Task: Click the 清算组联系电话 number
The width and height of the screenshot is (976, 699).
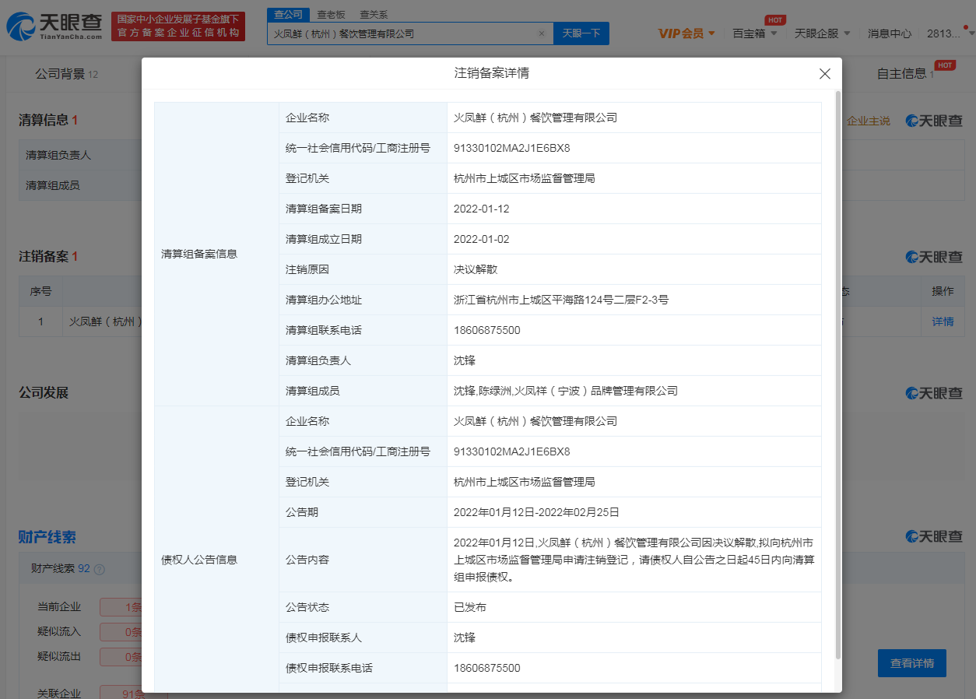Action: pyautogui.click(x=487, y=330)
